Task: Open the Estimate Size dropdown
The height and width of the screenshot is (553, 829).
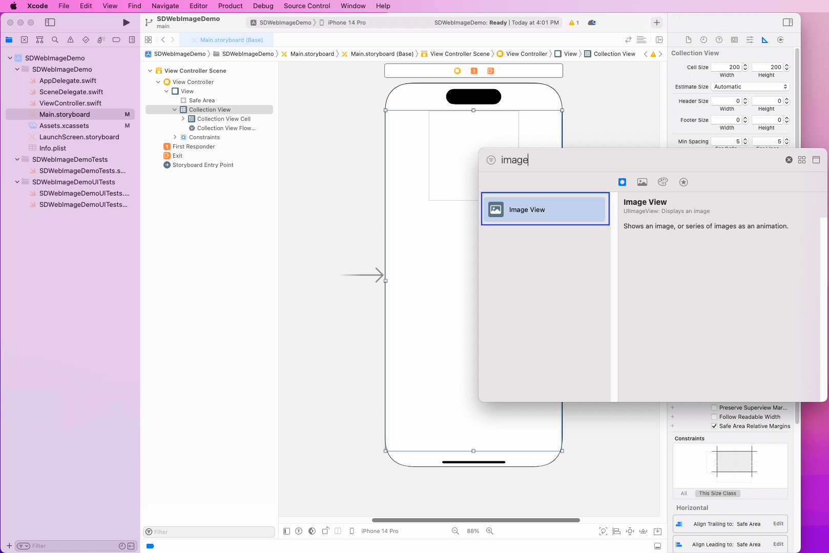Action: click(750, 87)
